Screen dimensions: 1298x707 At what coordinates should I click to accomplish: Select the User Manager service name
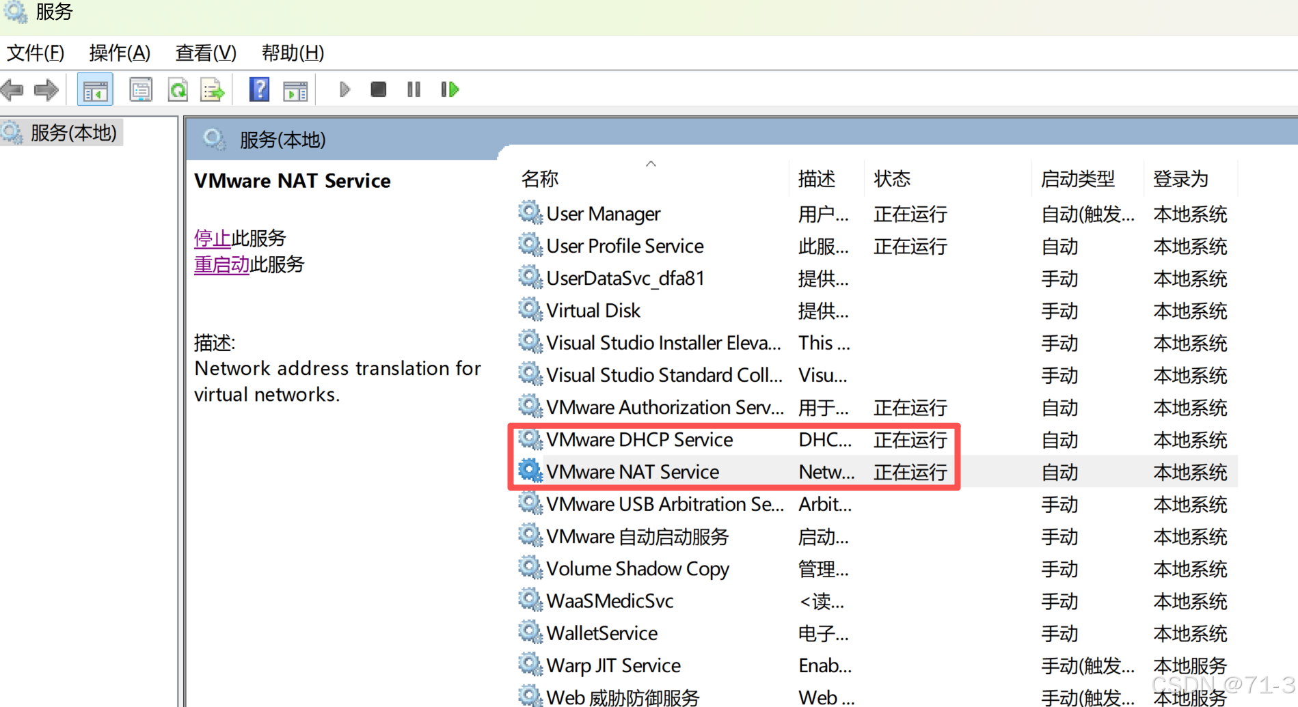tap(604, 214)
